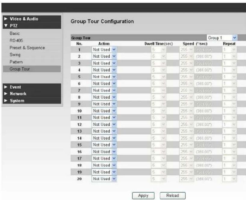The height and width of the screenshot is (200, 246).
Task: Open the Swing settings page
Action: pyautogui.click(x=15, y=55)
